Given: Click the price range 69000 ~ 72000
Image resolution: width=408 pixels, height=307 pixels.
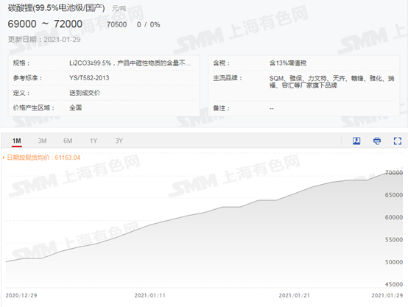Looking at the screenshot, I should pos(45,24).
